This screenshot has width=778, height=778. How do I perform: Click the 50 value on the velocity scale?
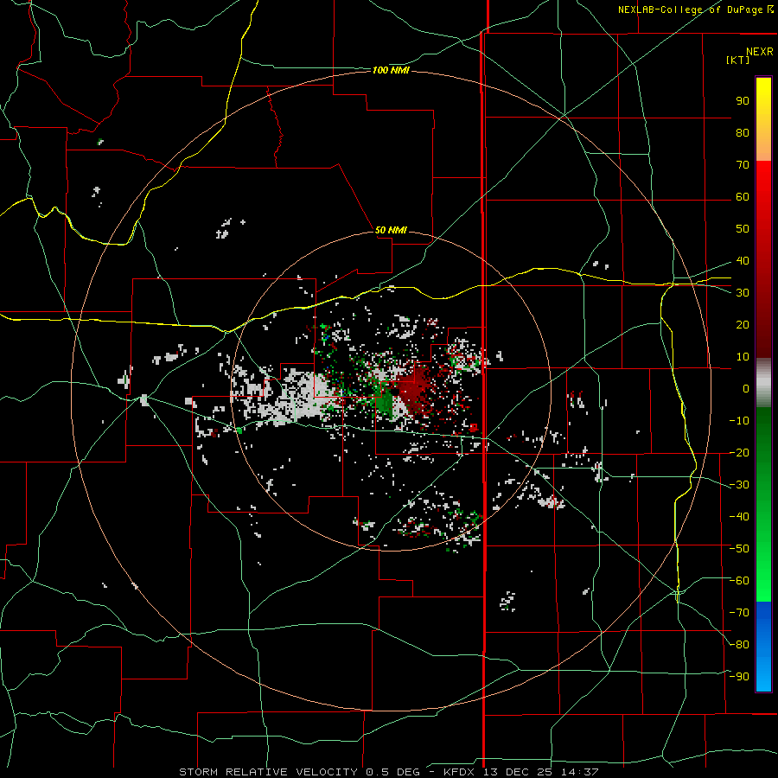point(743,229)
